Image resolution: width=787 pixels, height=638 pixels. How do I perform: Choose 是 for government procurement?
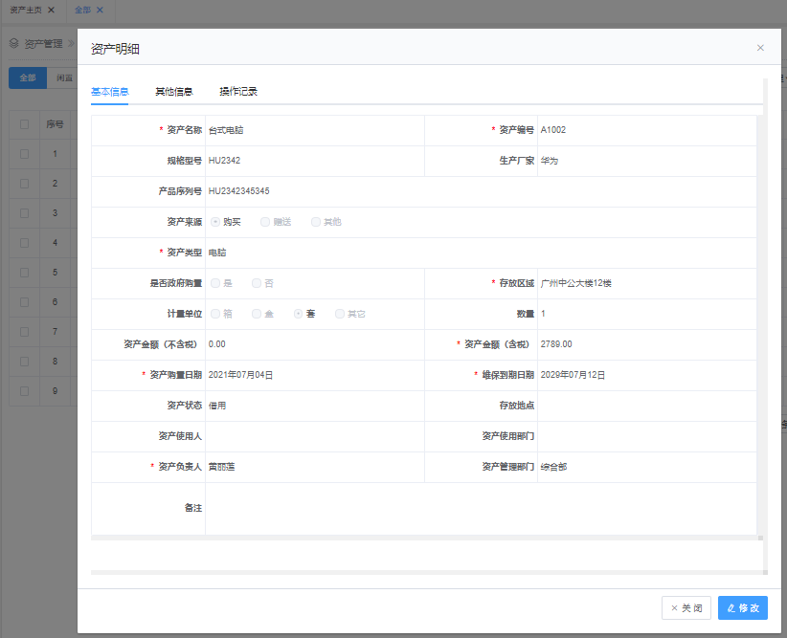(x=215, y=283)
